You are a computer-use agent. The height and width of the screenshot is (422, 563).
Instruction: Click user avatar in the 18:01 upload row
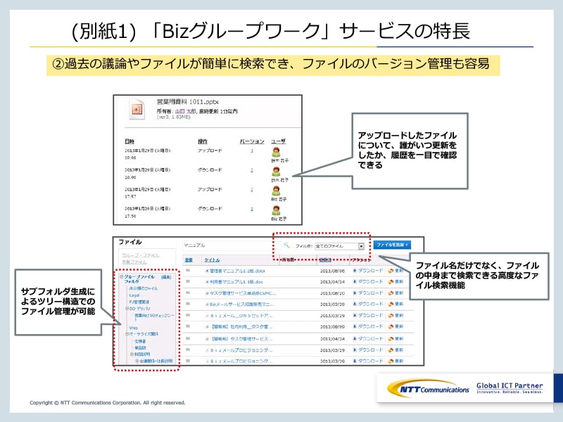click(276, 152)
